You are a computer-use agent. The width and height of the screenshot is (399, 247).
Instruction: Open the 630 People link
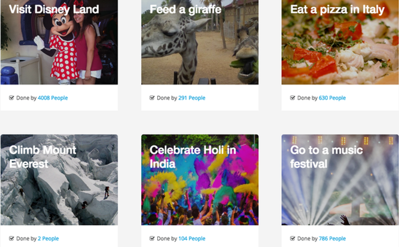[x=332, y=98]
